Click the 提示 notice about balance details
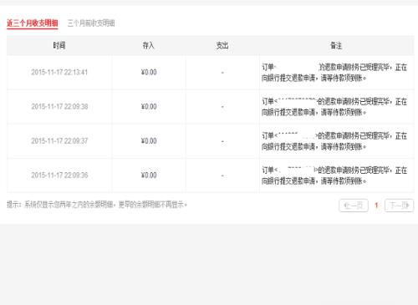 tap(97, 205)
